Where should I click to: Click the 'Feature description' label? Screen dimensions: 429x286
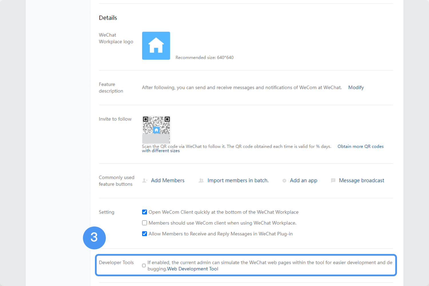(111, 88)
